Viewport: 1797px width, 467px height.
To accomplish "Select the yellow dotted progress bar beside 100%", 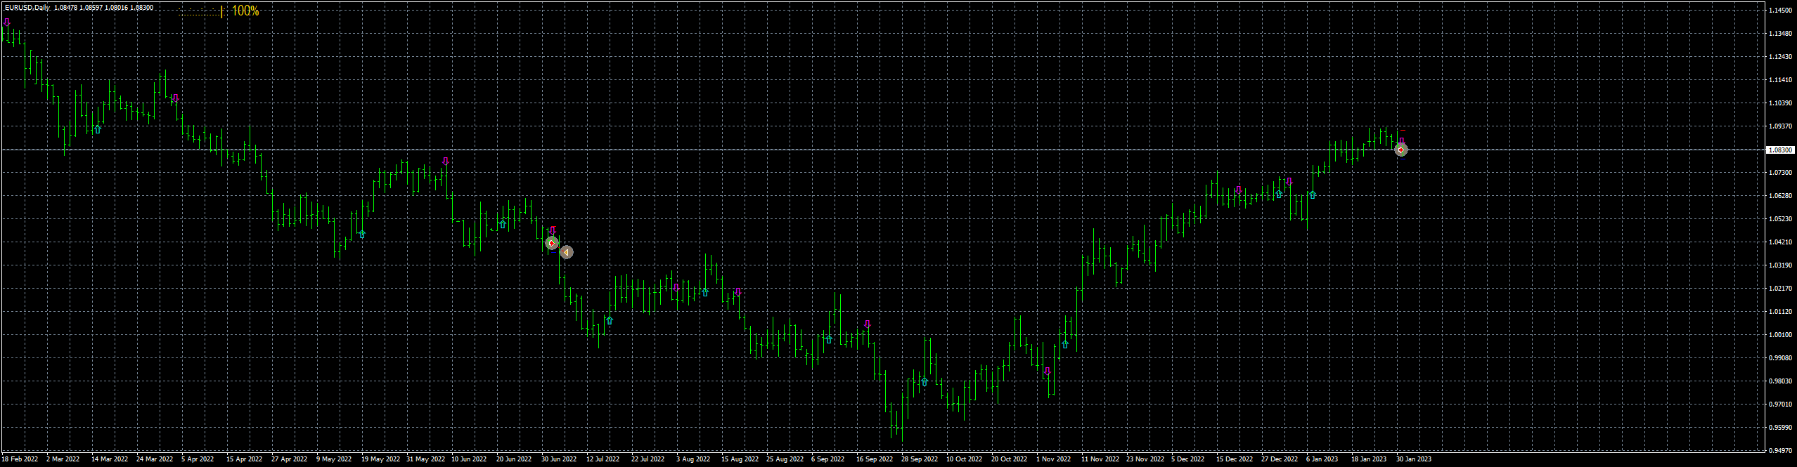I will 202,11.
